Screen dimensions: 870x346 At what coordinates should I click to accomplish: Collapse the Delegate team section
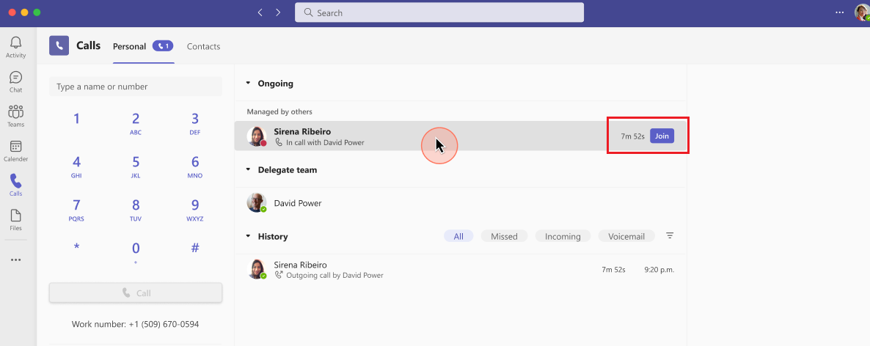click(x=248, y=169)
